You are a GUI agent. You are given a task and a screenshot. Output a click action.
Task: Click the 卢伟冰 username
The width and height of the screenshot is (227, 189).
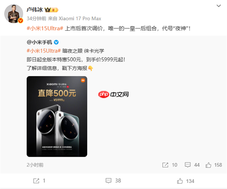pos(35,10)
